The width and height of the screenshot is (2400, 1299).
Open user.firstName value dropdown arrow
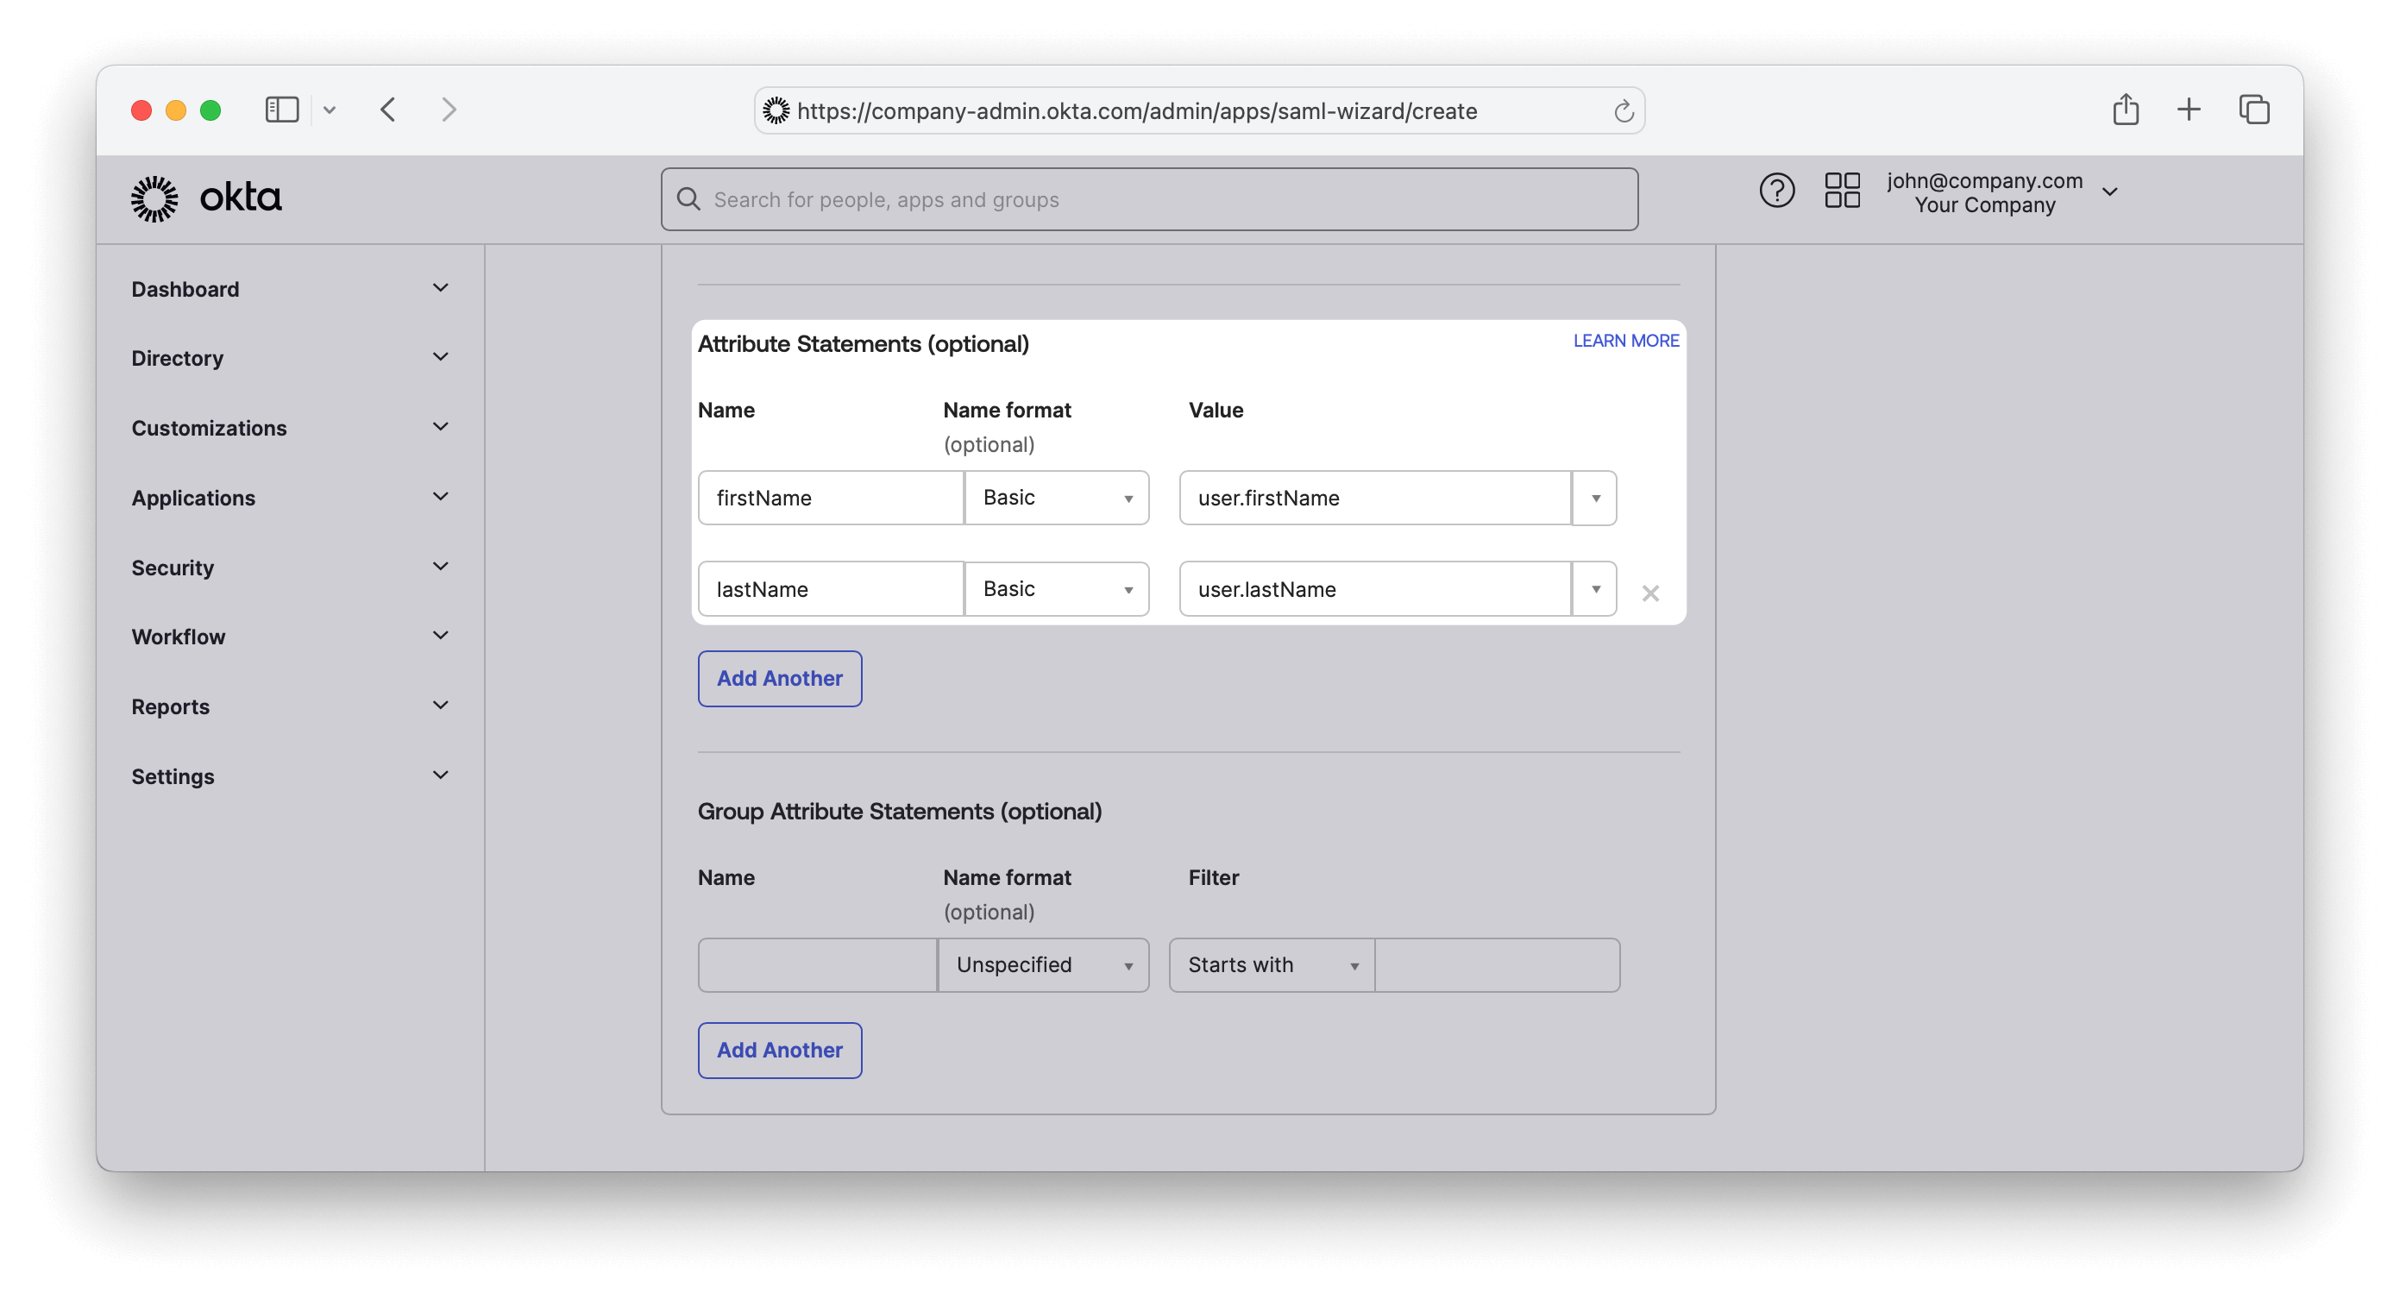(x=1595, y=498)
